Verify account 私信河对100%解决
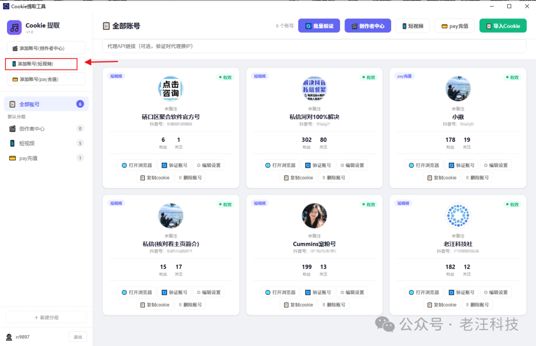536x346 pixels. [318, 165]
